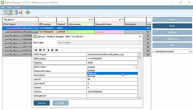
Task: Click the gear settings icon in toolbar
Action: (28, 12)
